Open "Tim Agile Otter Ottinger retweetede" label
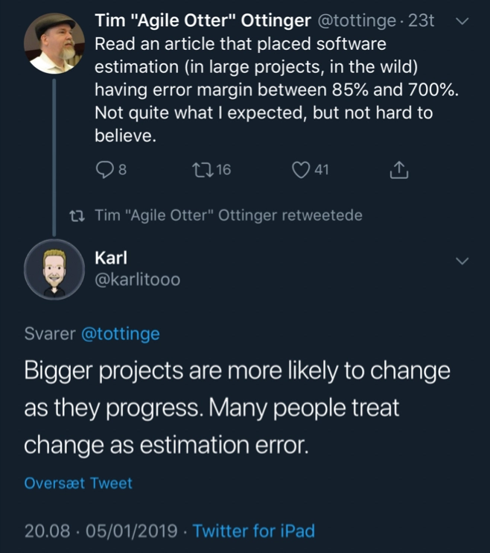The width and height of the screenshot is (490, 553). pos(229,215)
